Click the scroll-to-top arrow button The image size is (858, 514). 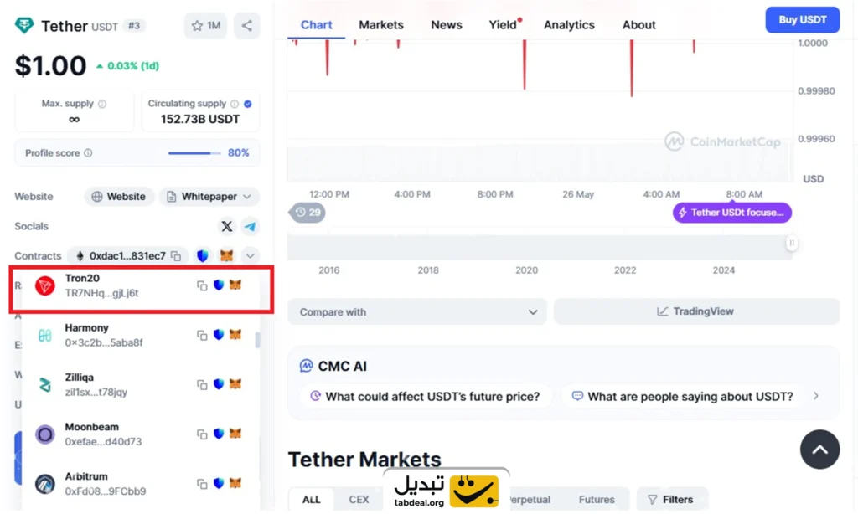click(x=819, y=450)
